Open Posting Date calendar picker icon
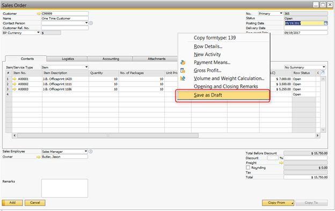Screen dimensions: 335x211 point(326,23)
